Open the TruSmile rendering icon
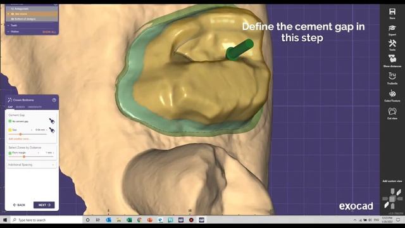The height and width of the screenshot is (228, 405). pos(392,76)
